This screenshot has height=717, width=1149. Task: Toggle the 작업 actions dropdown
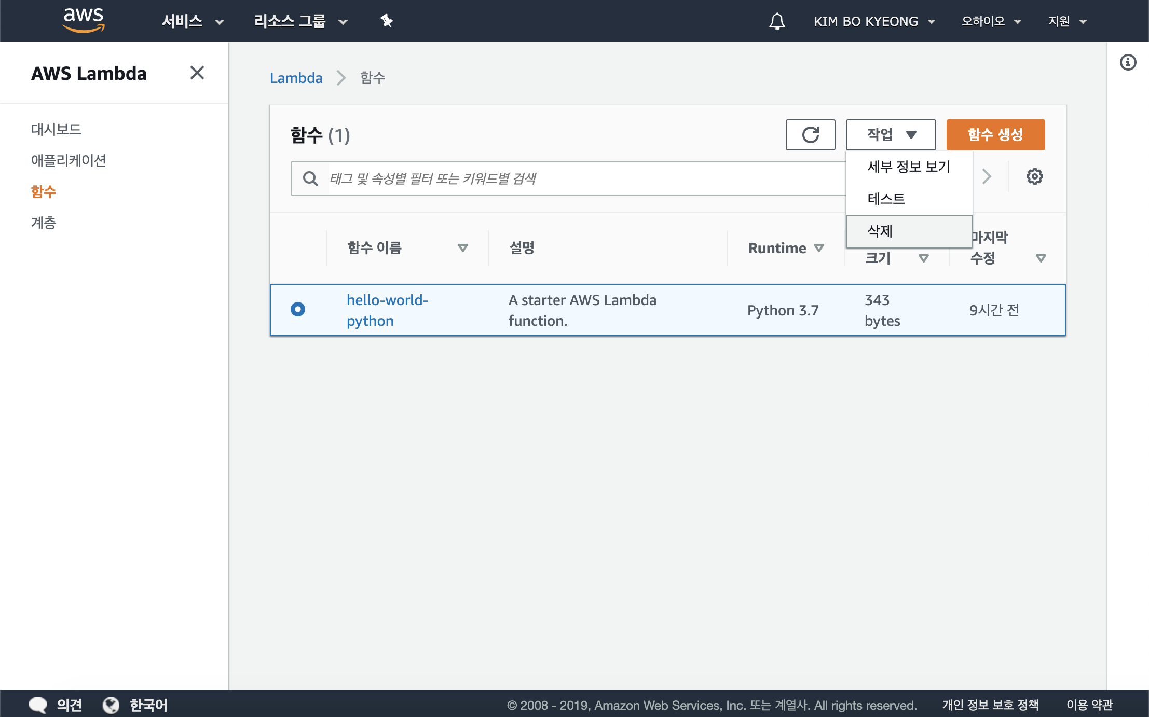click(891, 135)
